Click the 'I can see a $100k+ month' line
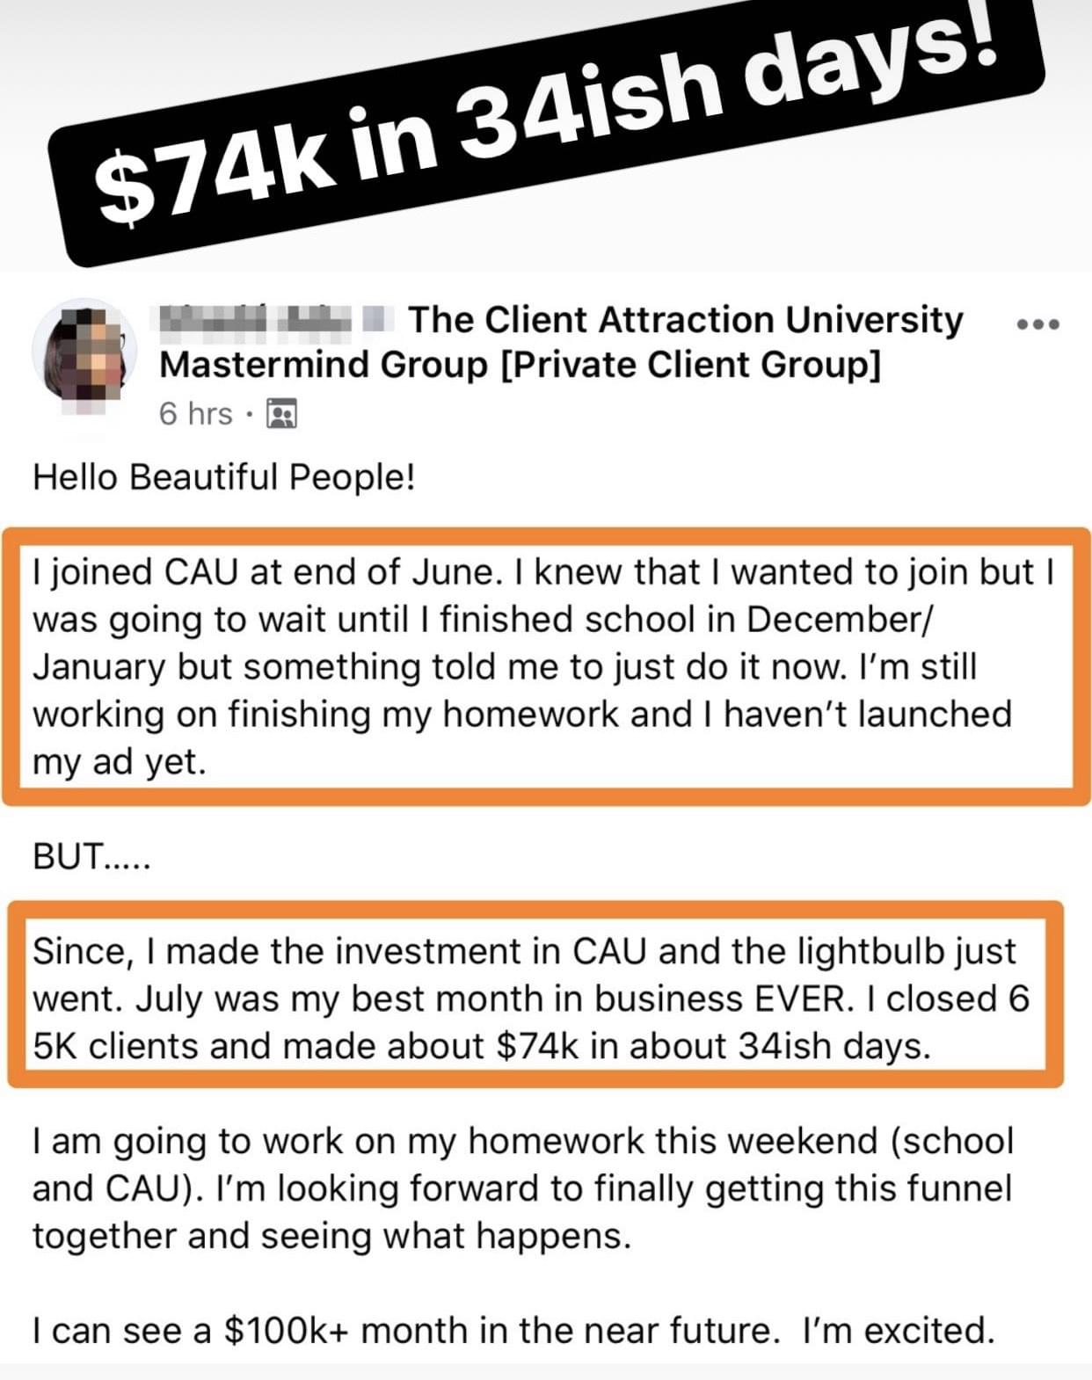 point(514,1331)
